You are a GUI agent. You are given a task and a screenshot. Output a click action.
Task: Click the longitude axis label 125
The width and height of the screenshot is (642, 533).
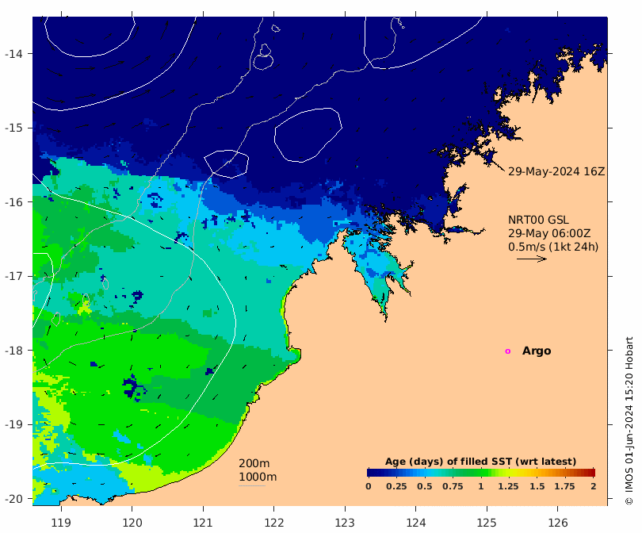pyautogui.click(x=487, y=523)
